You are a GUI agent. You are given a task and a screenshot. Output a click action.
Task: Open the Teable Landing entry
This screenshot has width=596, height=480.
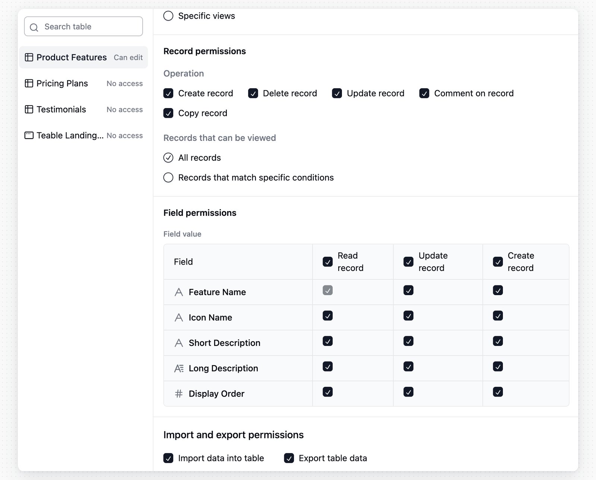tap(83, 136)
